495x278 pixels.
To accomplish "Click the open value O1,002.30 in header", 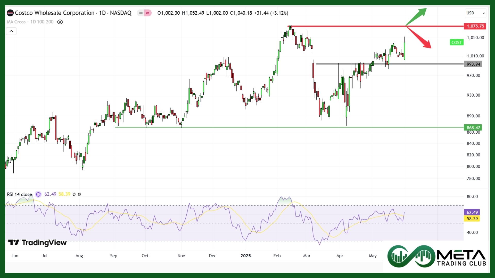I will point(169,13).
